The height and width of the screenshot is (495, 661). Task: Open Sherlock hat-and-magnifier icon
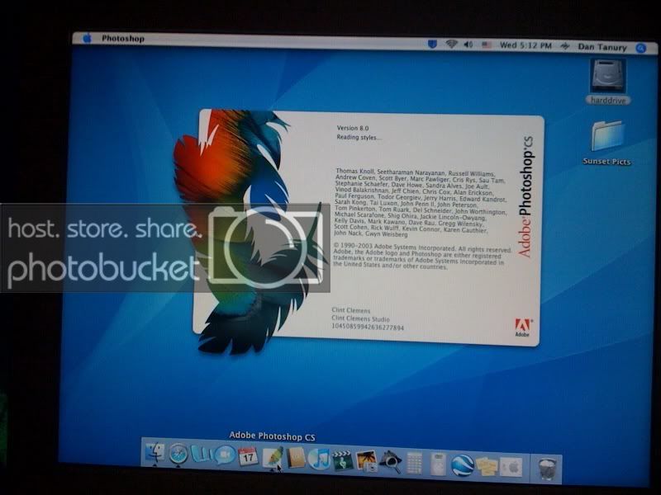pos(390,462)
